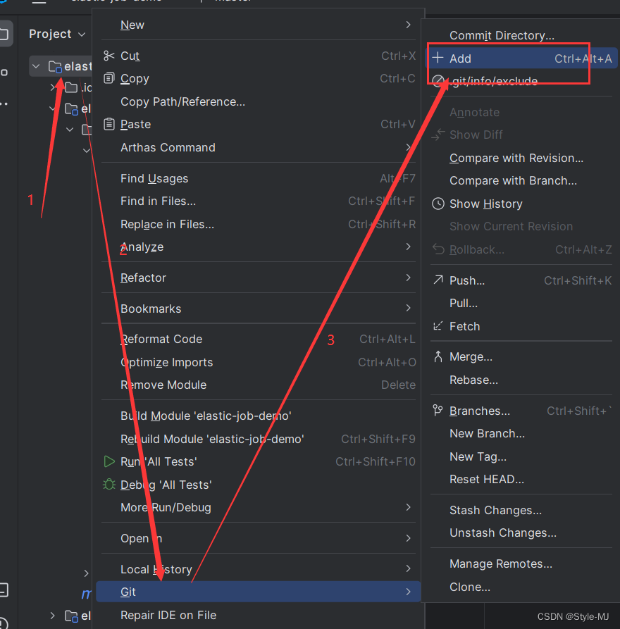Choose Git Add
The width and height of the screenshot is (620, 629).
click(x=521, y=58)
